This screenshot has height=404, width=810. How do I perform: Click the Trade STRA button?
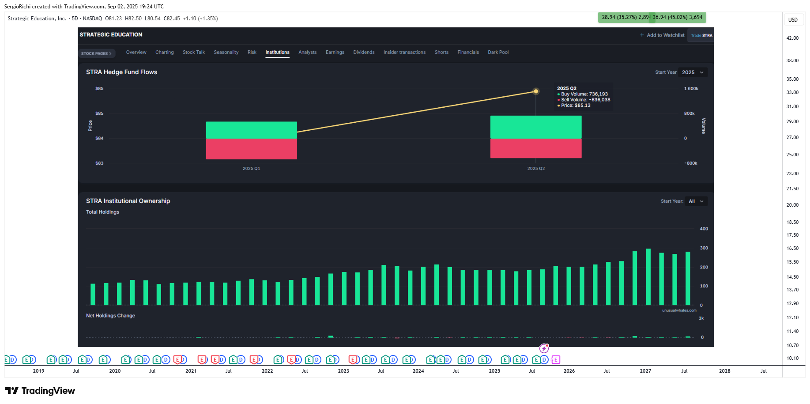[701, 35]
